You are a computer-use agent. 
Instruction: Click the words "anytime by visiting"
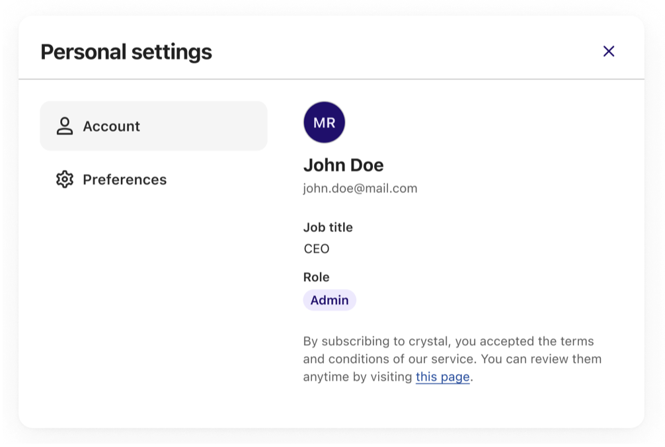(358, 377)
